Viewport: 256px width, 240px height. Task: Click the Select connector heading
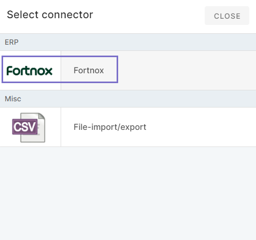click(x=50, y=15)
